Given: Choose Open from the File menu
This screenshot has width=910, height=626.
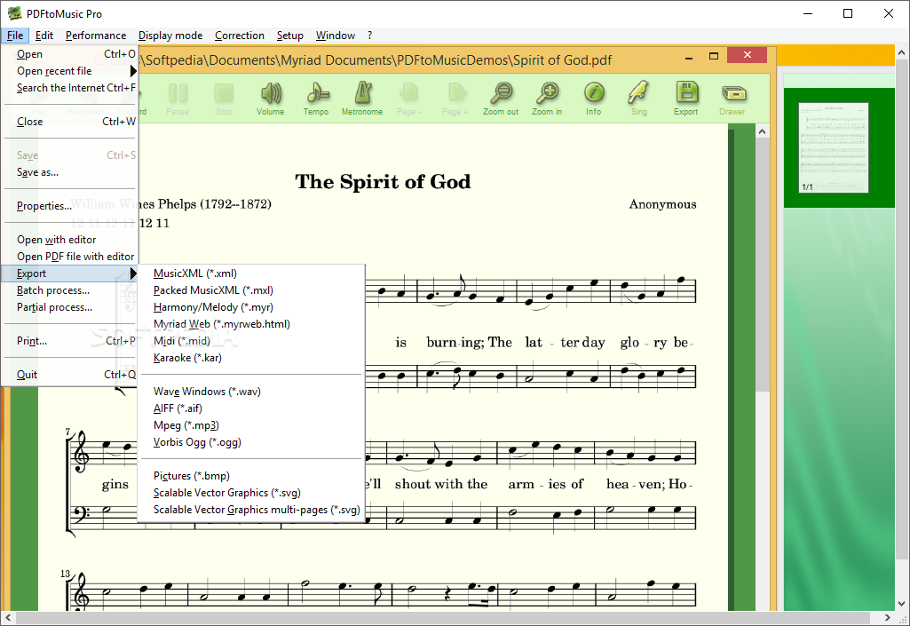Looking at the screenshot, I should [x=69, y=54].
